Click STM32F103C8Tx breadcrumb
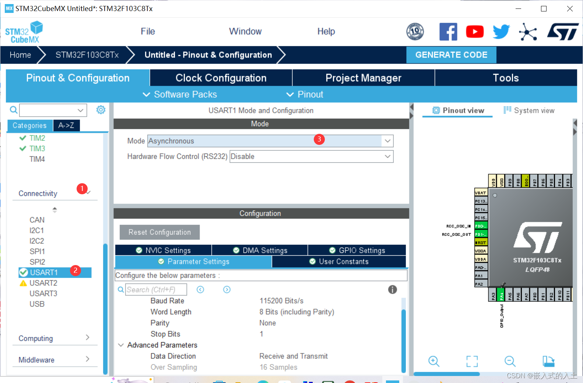Screen dimensions: 583x383 click(87, 55)
